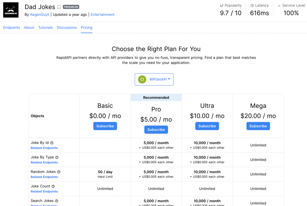Click the info icon next to Random Jokes
This screenshot has height=206, width=307.
click(59, 172)
